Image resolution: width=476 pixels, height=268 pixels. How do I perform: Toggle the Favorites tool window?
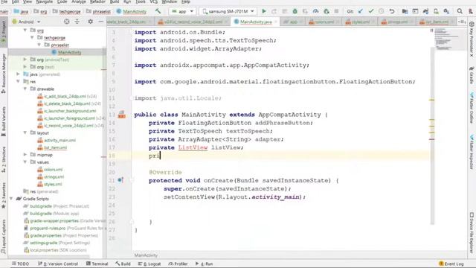[4, 195]
